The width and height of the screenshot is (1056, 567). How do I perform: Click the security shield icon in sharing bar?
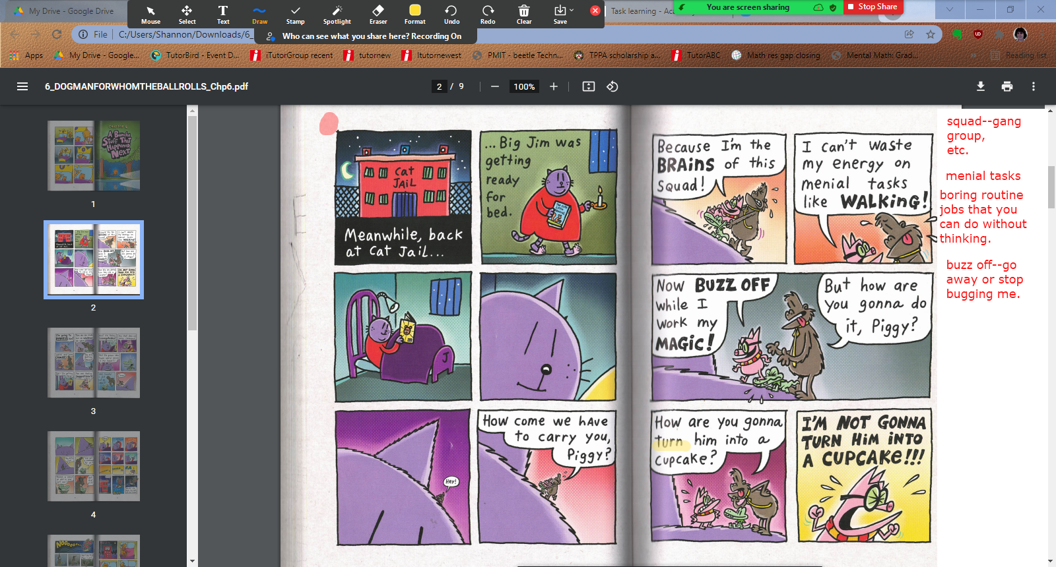[x=833, y=7]
